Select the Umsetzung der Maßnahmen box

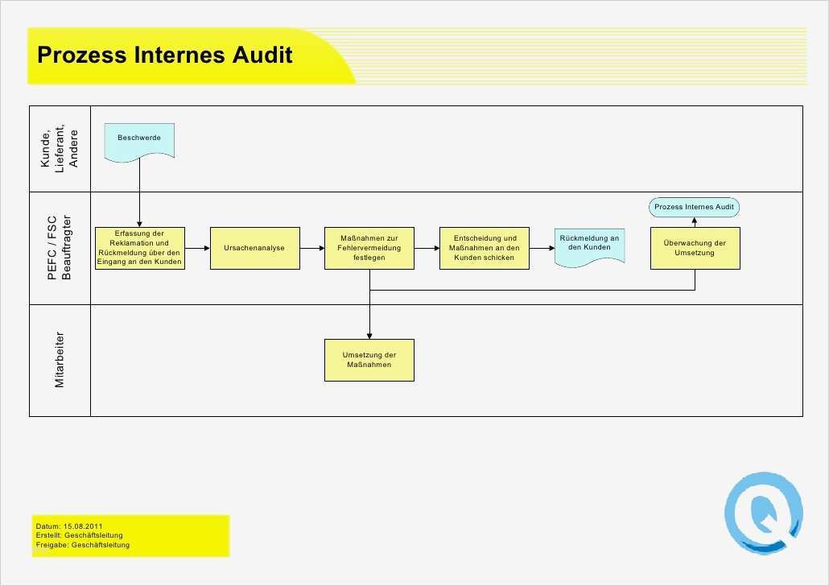coord(369,360)
